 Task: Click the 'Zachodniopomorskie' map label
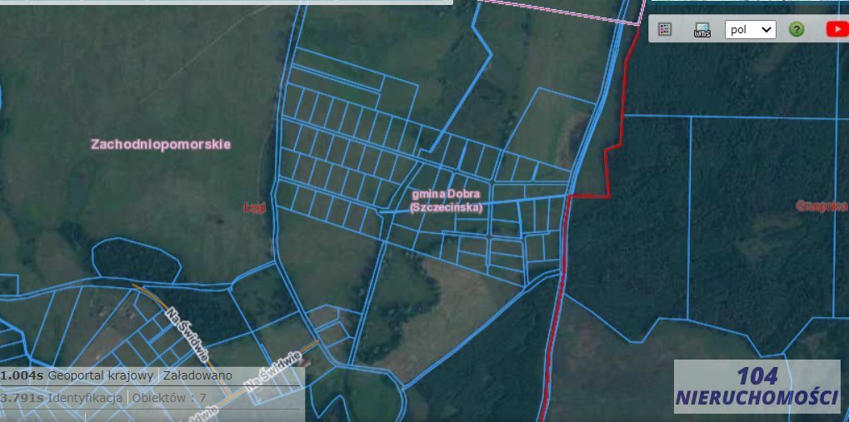click(x=161, y=144)
